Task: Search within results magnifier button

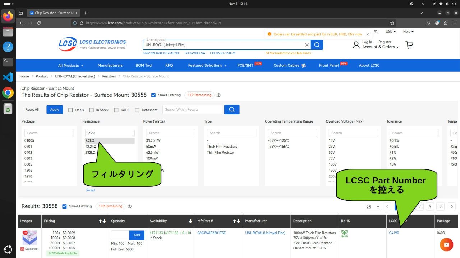Action: coord(232,110)
